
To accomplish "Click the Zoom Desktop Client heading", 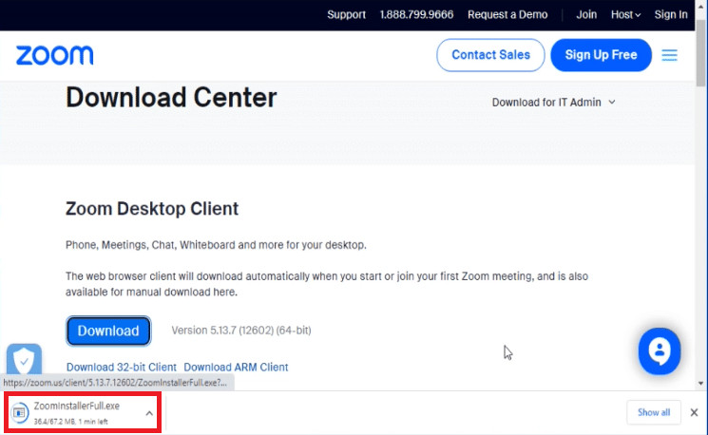I will tap(152, 209).
